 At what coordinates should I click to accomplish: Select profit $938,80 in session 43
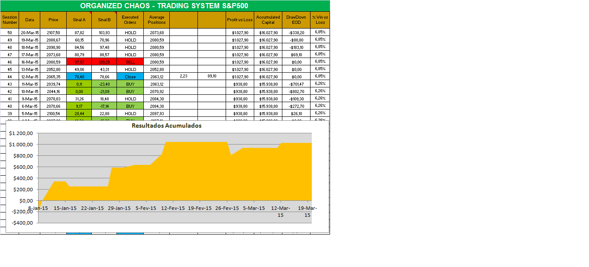240,84
